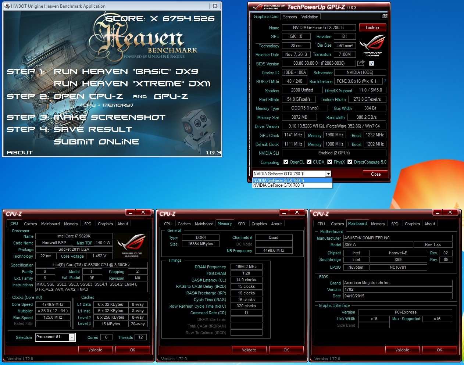
Task: Toggle the PhysX checkbox
Action: click(x=330, y=162)
